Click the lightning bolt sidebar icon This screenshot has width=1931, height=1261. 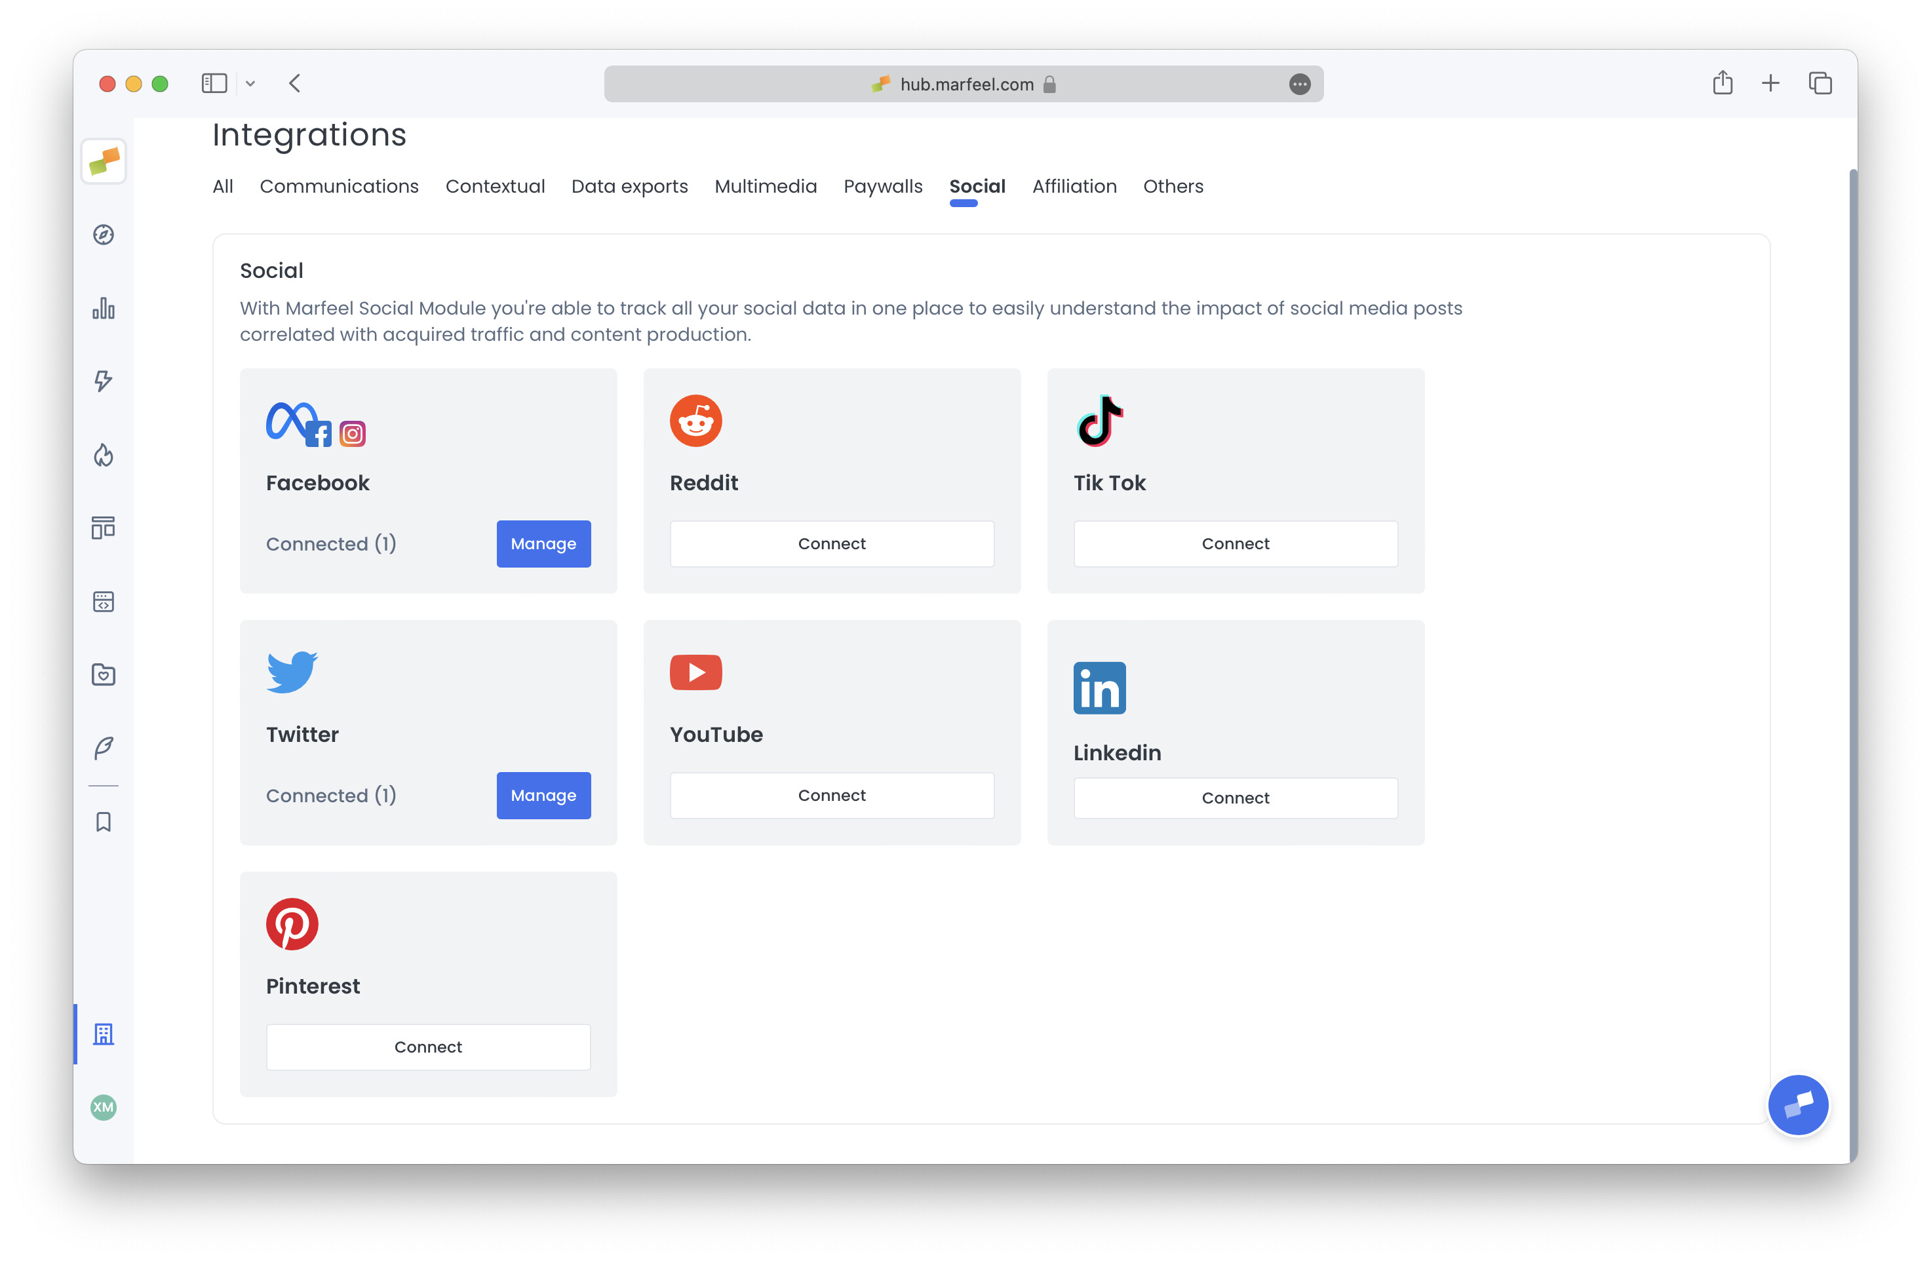pyautogui.click(x=103, y=381)
